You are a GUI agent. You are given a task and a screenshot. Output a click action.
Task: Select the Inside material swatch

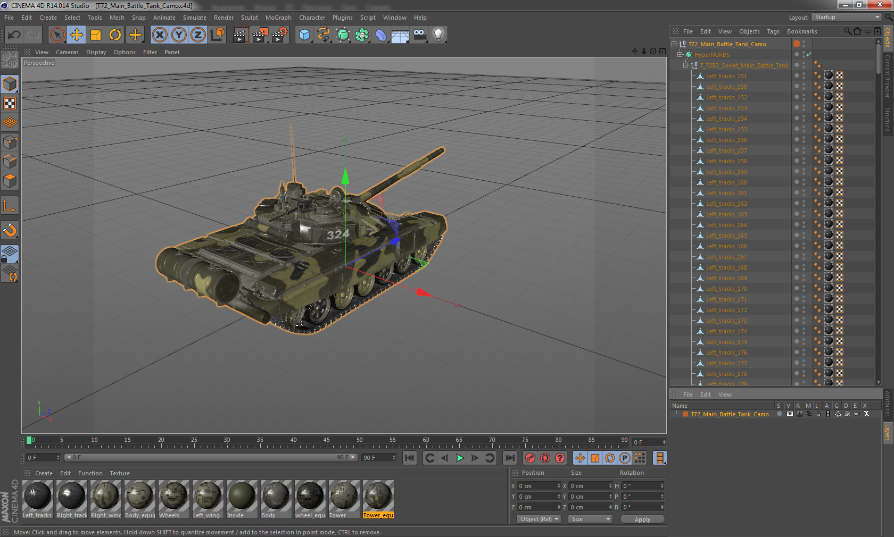pos(242,499)
